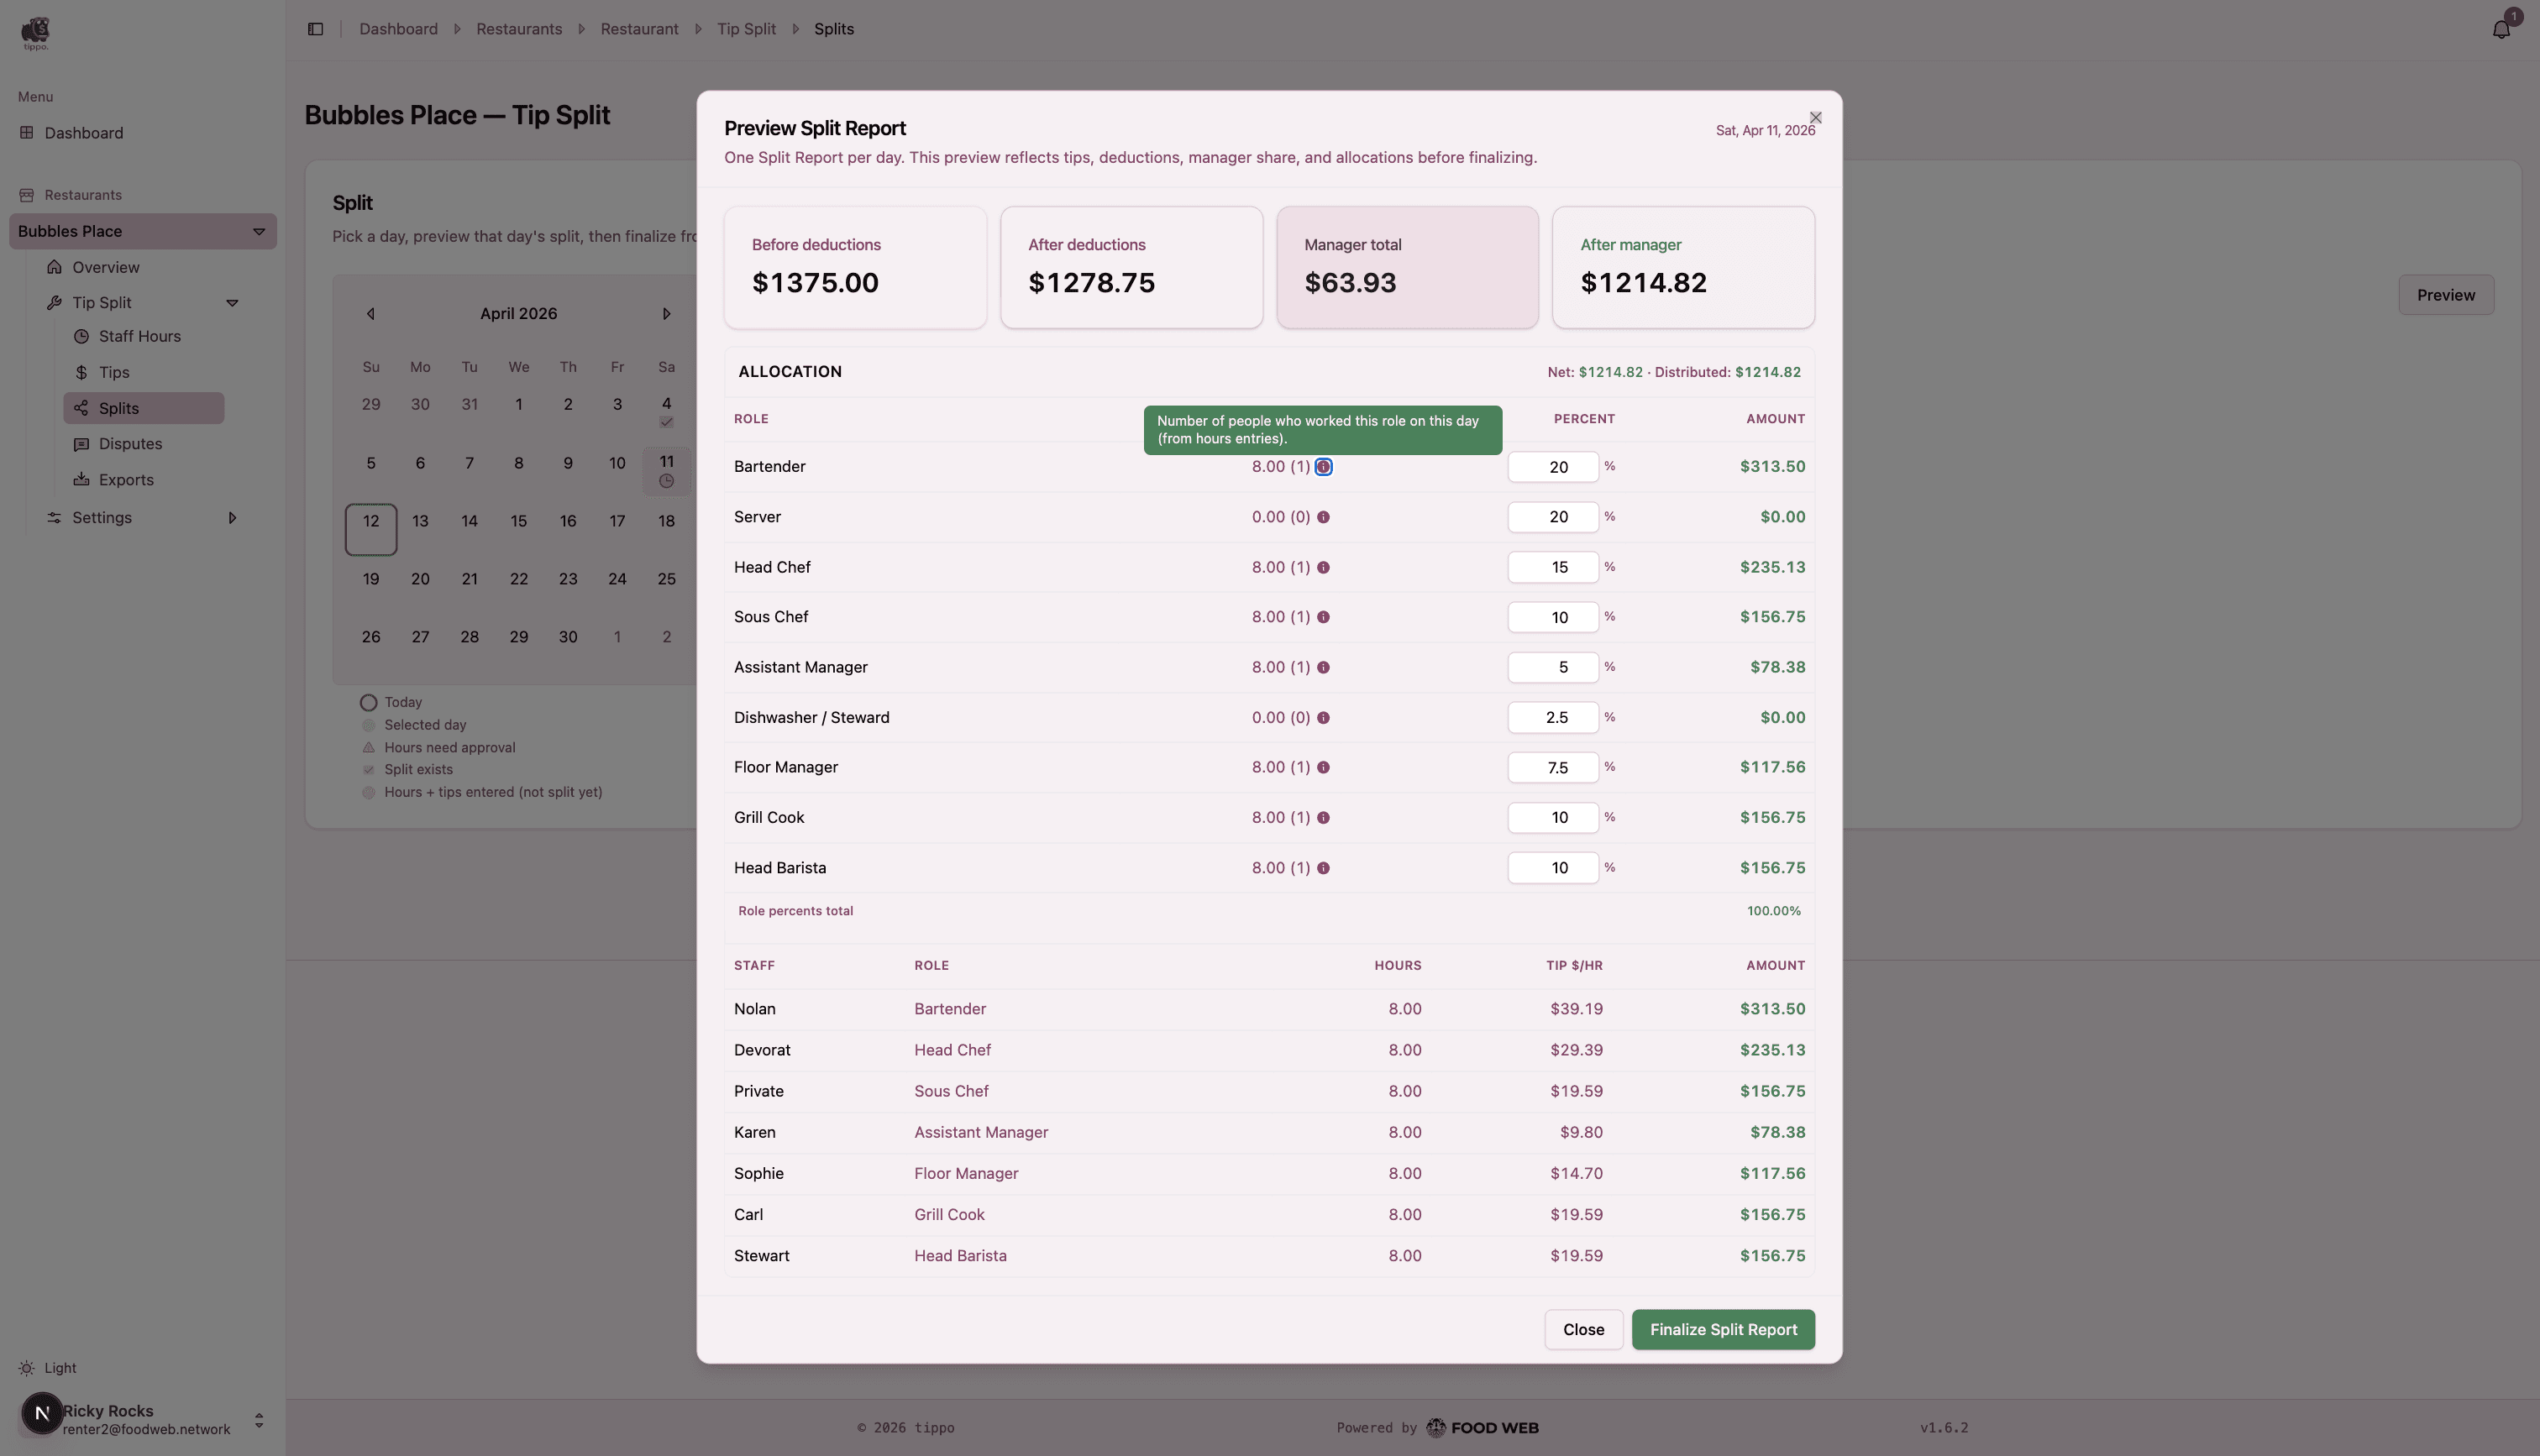Screen dimensions: 2540x1456
Task: Edit the Server percent field
Action: (x=1553, y=517)
